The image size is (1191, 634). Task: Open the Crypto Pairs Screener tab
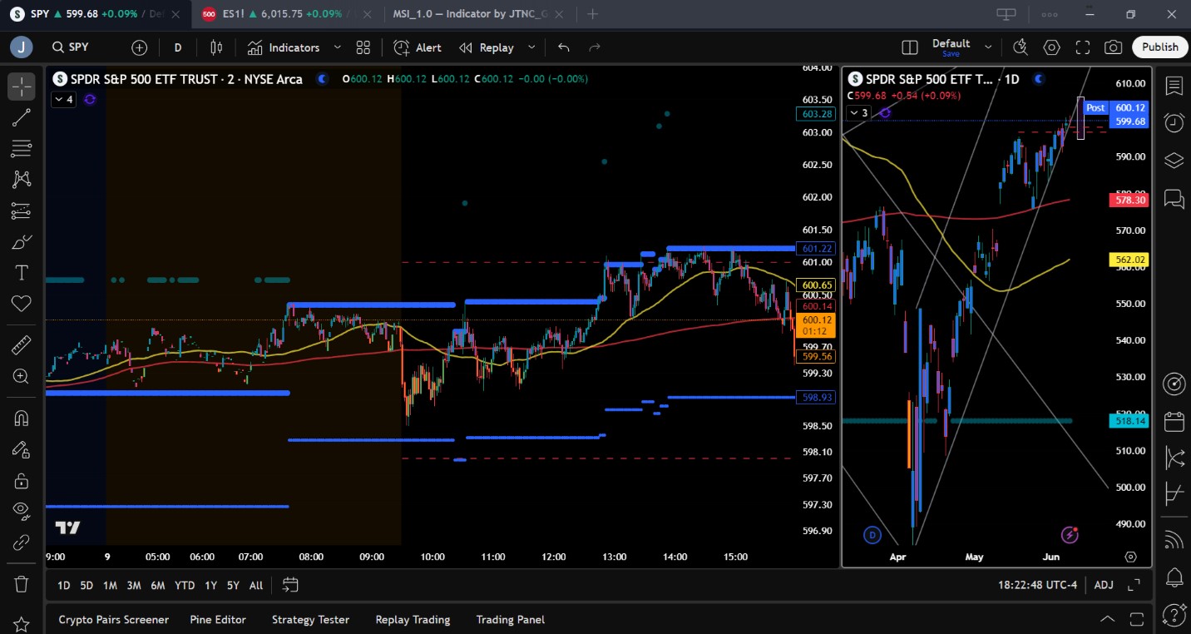click(113, 620)
